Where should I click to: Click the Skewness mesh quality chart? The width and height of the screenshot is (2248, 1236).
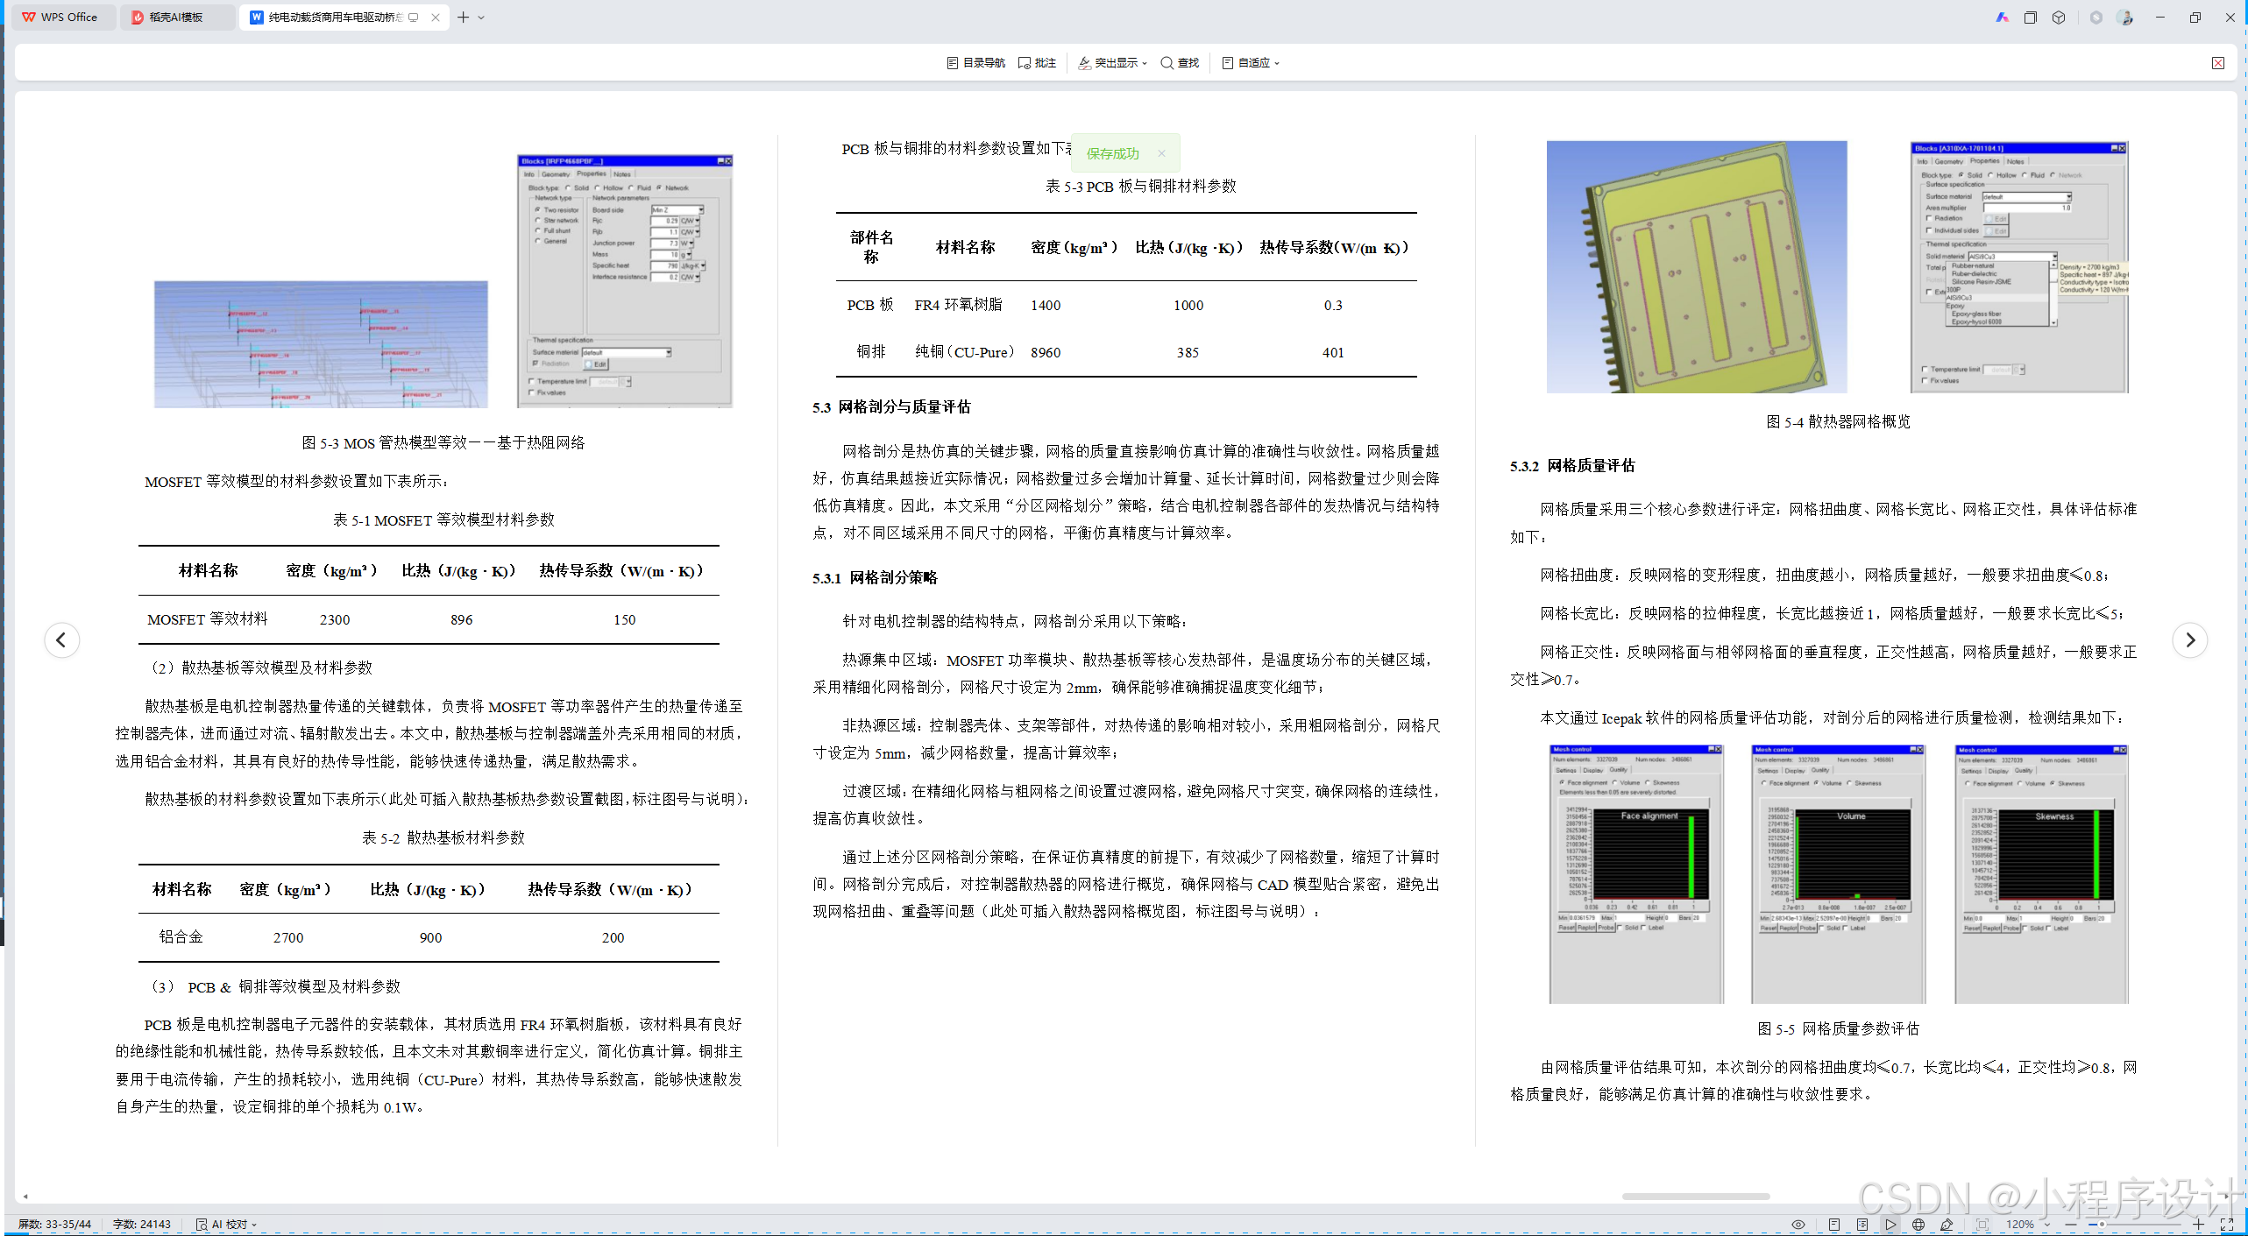tap(2041, 874)
